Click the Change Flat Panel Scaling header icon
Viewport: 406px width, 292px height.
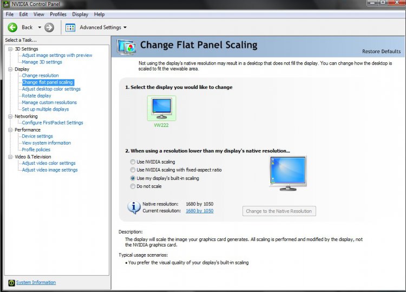tap(126, 47)
